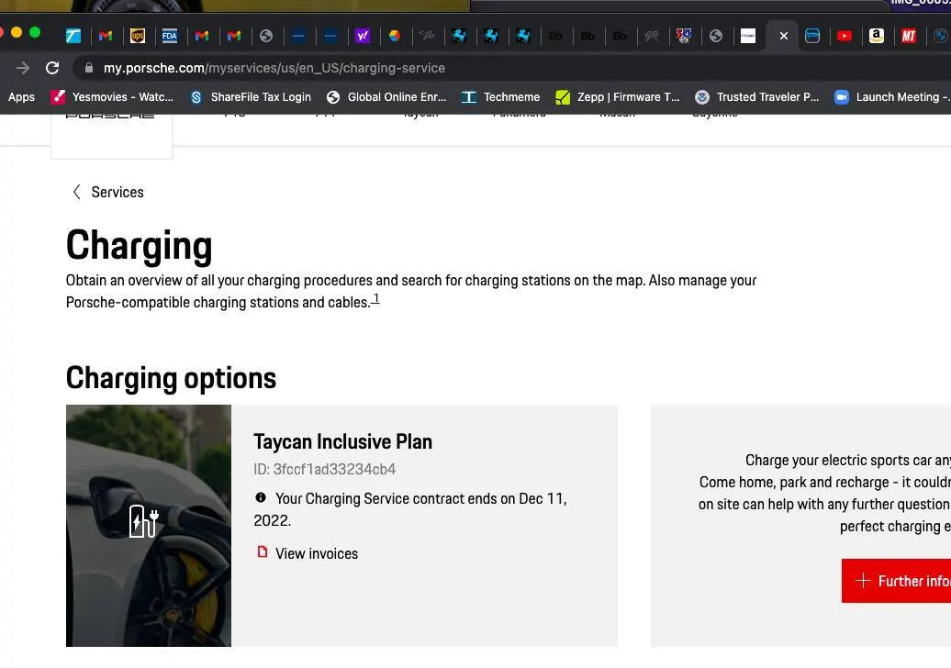This screenshot has width=951, height=668.
Task: Click View invoices
Action: [308, 553]
